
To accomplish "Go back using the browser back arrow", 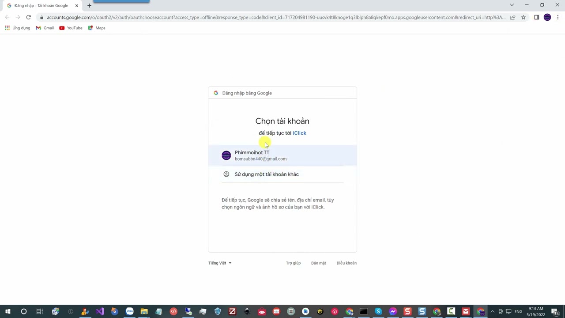I will [x=7, y=17].
